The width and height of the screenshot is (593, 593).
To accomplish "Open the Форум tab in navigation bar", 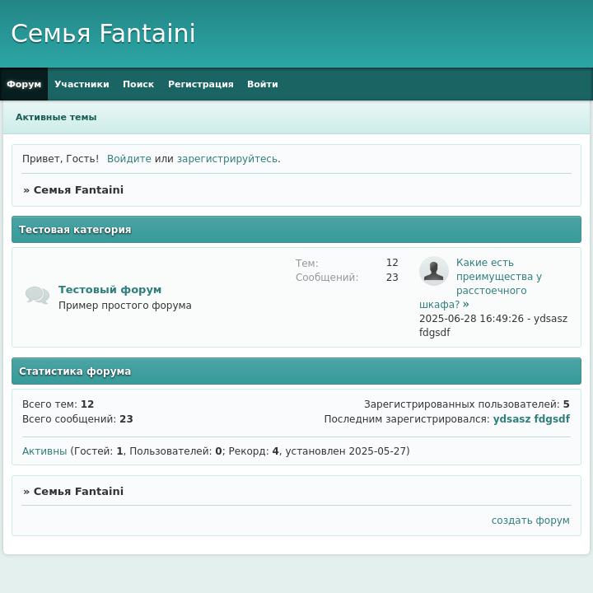I will (24, 84).
